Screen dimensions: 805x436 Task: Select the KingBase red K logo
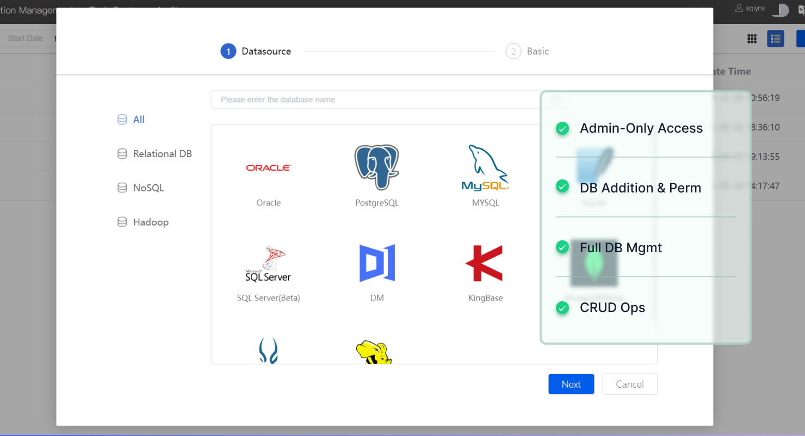[484, 263]
